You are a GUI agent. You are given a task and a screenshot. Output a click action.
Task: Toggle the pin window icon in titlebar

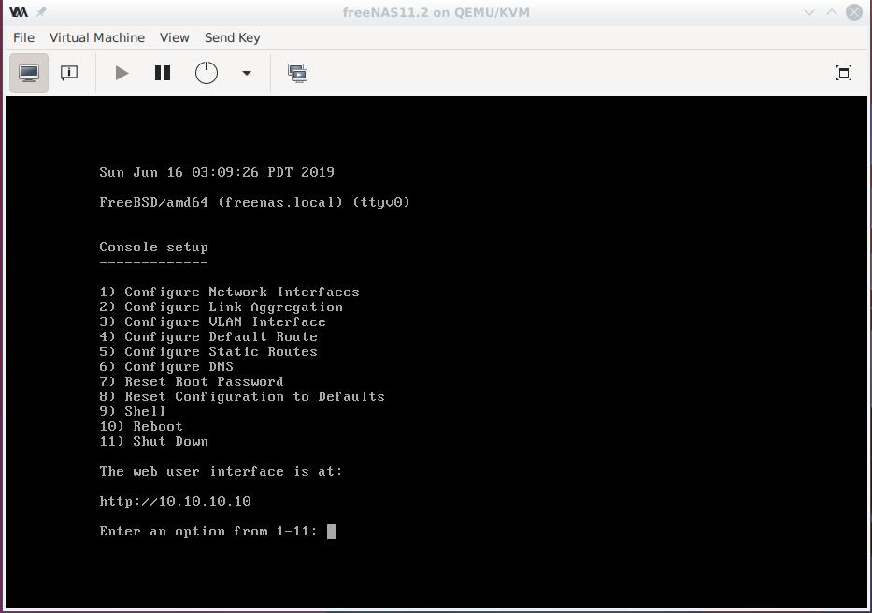(x=42, y=12)
